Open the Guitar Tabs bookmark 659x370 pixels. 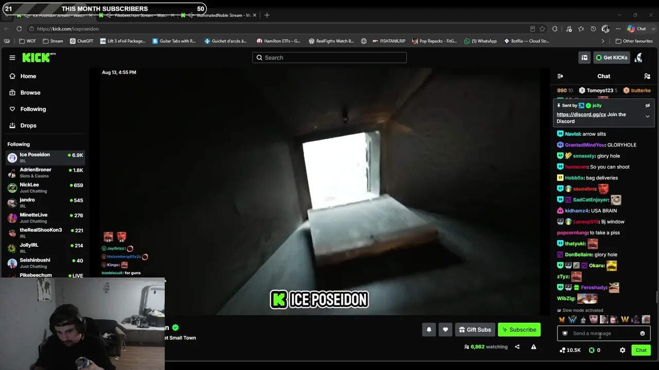(174, 41)
